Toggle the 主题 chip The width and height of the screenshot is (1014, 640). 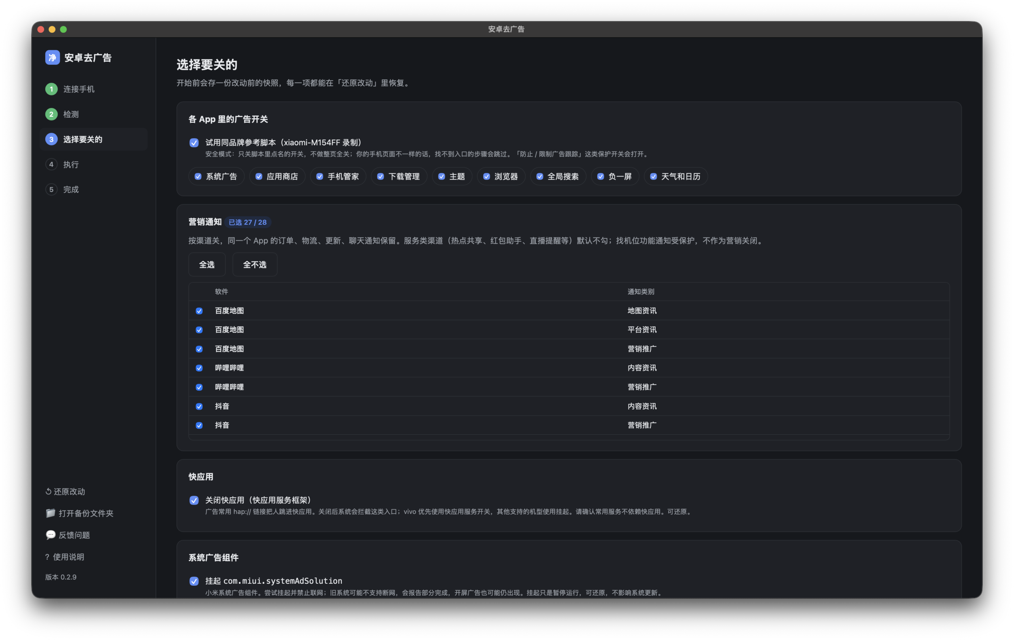click(452, 176)
